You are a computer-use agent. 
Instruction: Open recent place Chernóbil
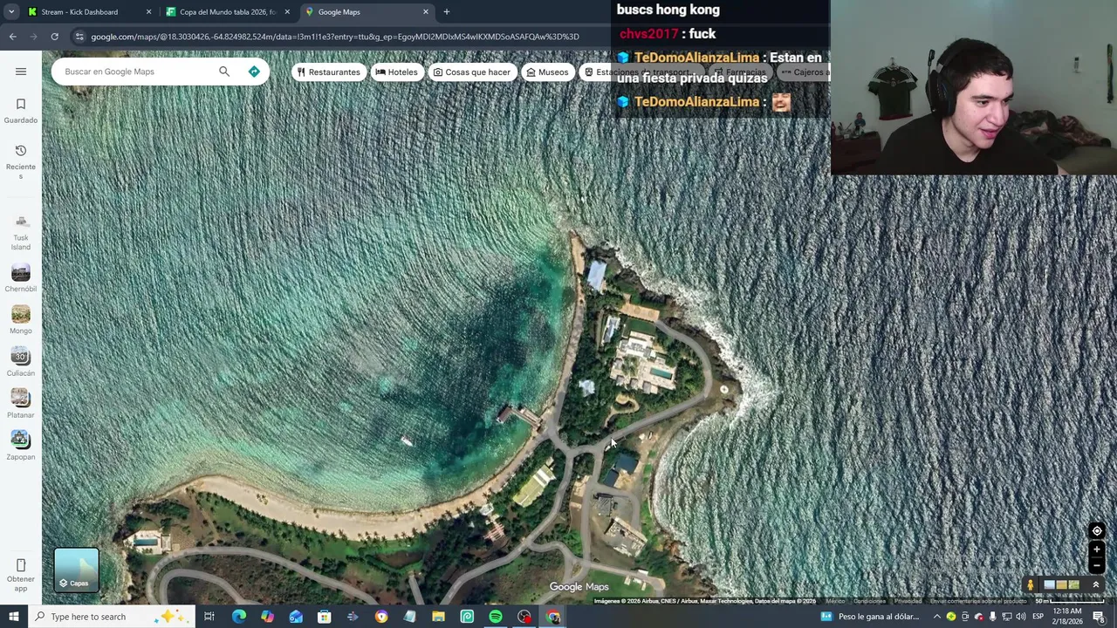tap(21, 278)
